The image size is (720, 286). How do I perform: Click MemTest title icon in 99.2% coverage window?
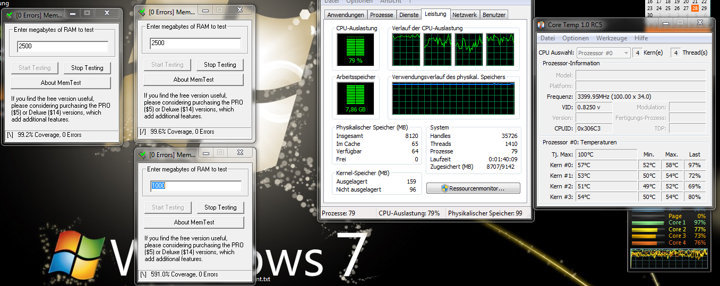(8, 15)
